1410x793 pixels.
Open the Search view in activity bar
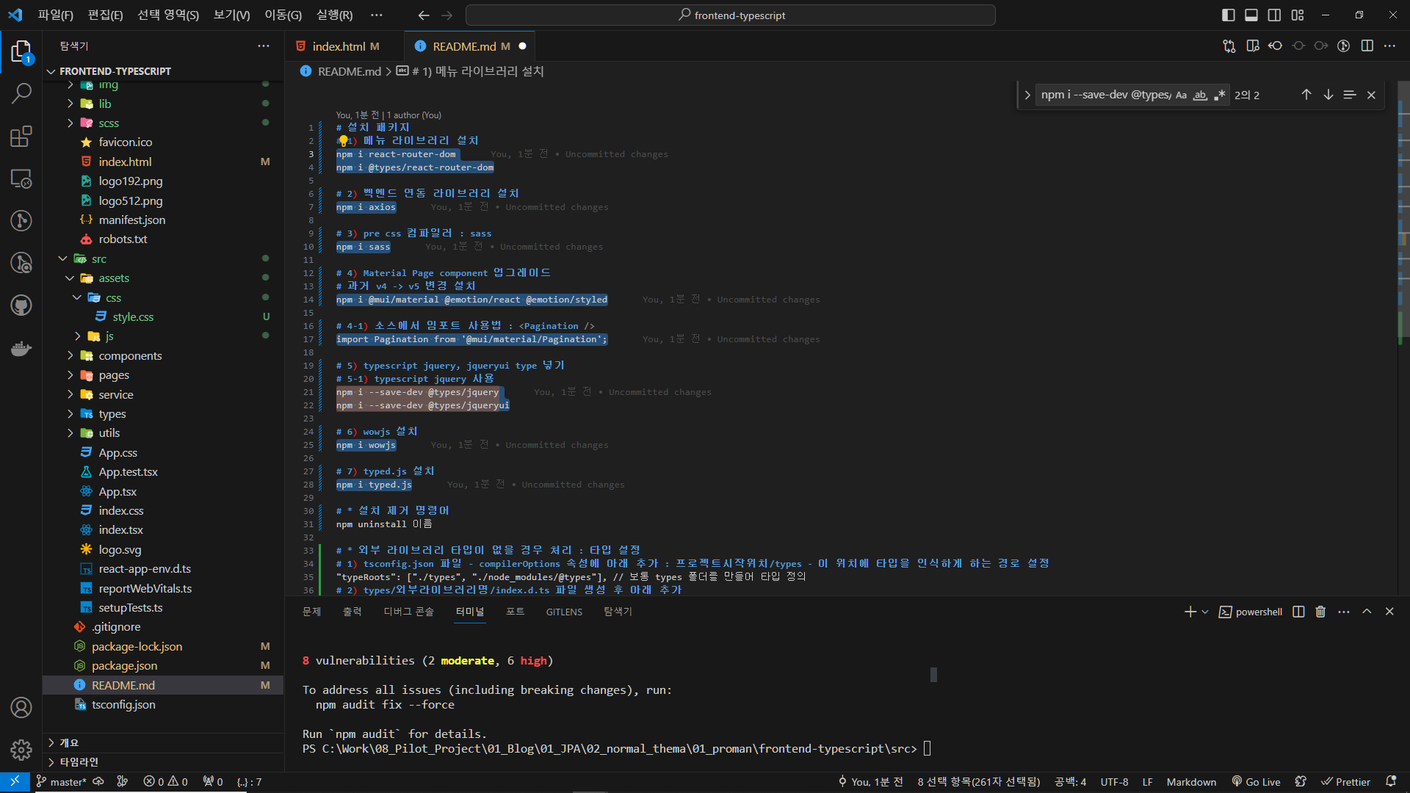(21, 93)
